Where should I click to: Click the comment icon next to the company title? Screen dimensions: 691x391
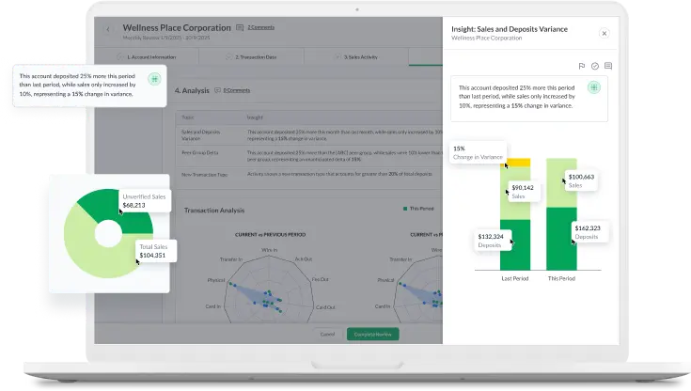(x=240, y=28)
